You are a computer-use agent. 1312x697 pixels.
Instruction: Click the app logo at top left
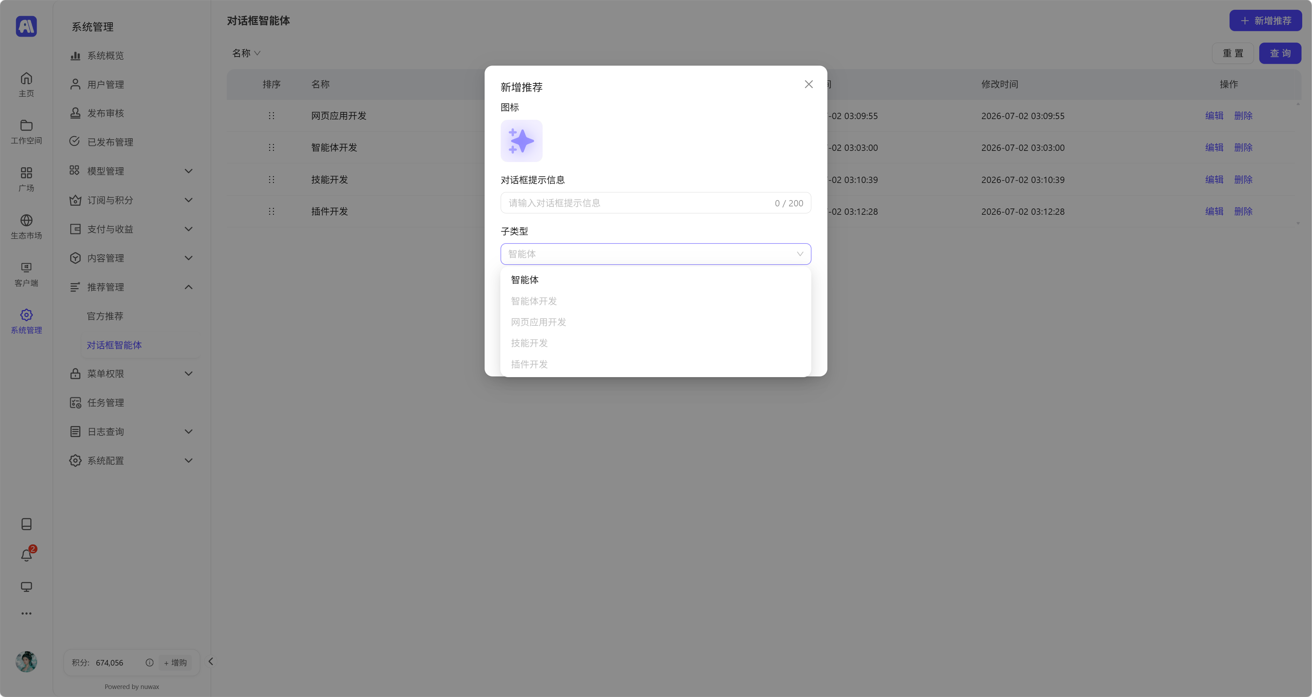[27, 26]
